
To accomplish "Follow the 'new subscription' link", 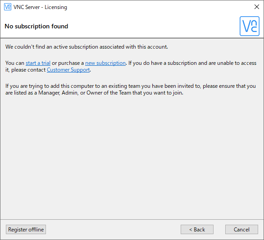I will point(105,63).
